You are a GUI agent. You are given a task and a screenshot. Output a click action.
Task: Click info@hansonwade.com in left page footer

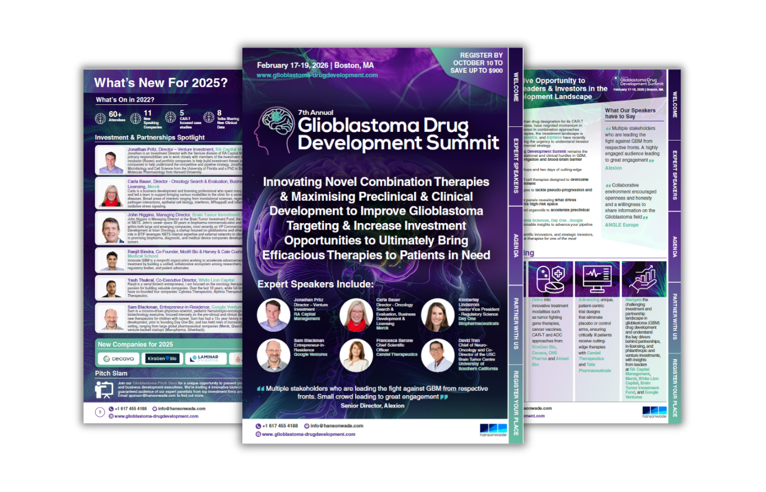point(182,409)
